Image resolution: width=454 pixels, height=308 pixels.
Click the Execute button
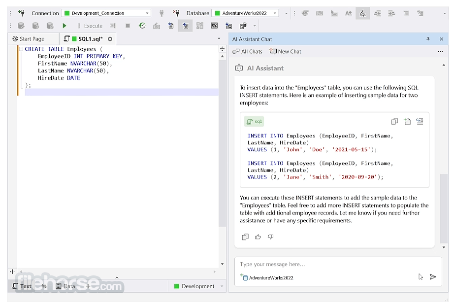[90, 26]
